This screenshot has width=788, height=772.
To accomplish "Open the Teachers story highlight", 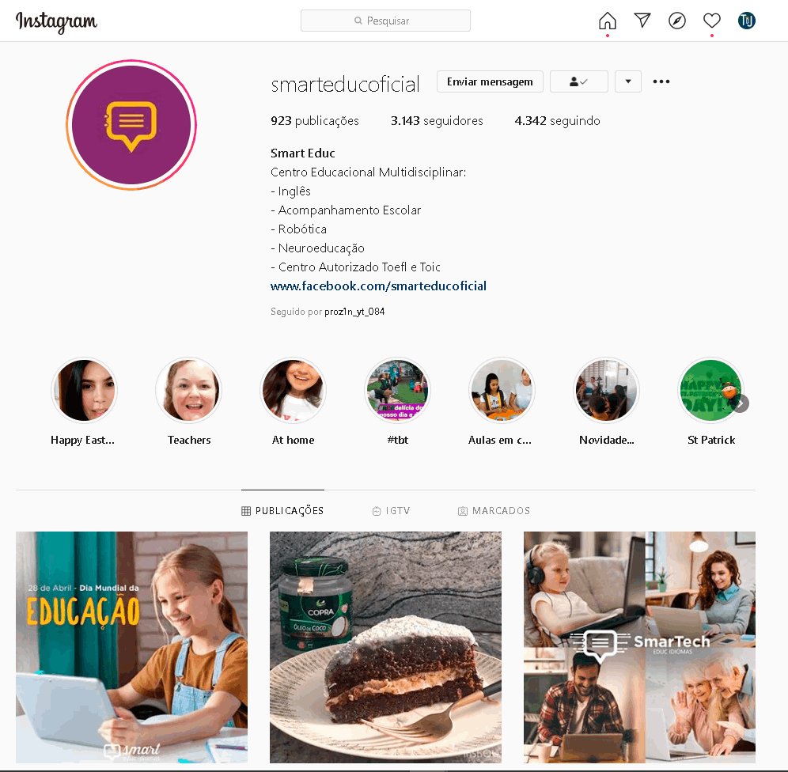I will click(x=189, y=390).
